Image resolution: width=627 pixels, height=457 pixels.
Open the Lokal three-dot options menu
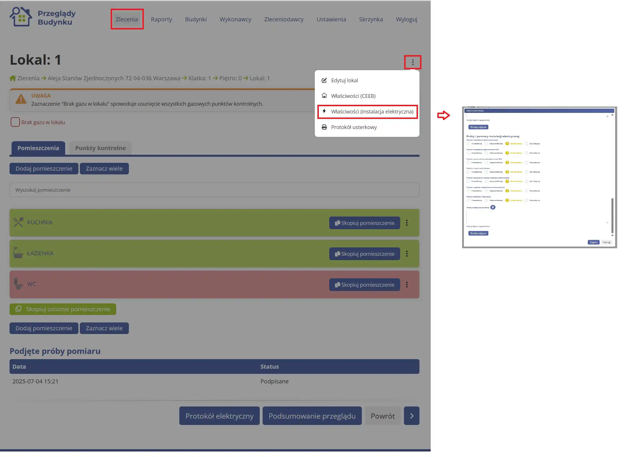[x=413, y=62]
